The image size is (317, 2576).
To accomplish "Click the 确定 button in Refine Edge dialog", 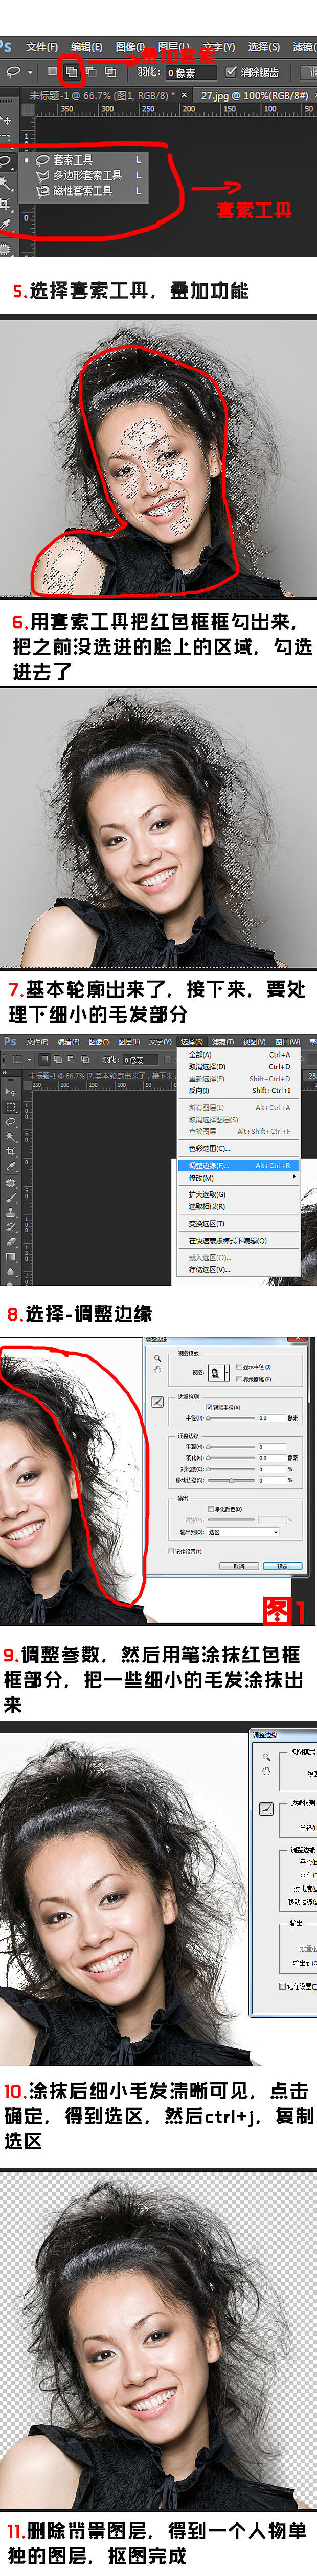I will pyautogui.click(x=282, y=1566).
